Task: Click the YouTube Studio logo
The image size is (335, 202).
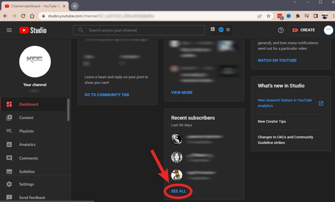Action: click(33, 30)
